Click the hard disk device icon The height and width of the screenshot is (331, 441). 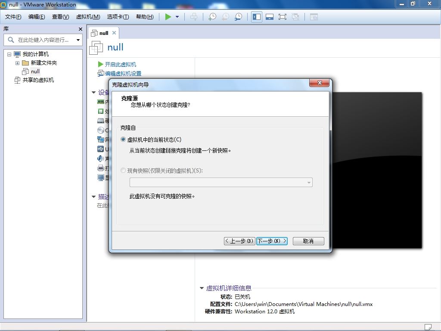101,121
